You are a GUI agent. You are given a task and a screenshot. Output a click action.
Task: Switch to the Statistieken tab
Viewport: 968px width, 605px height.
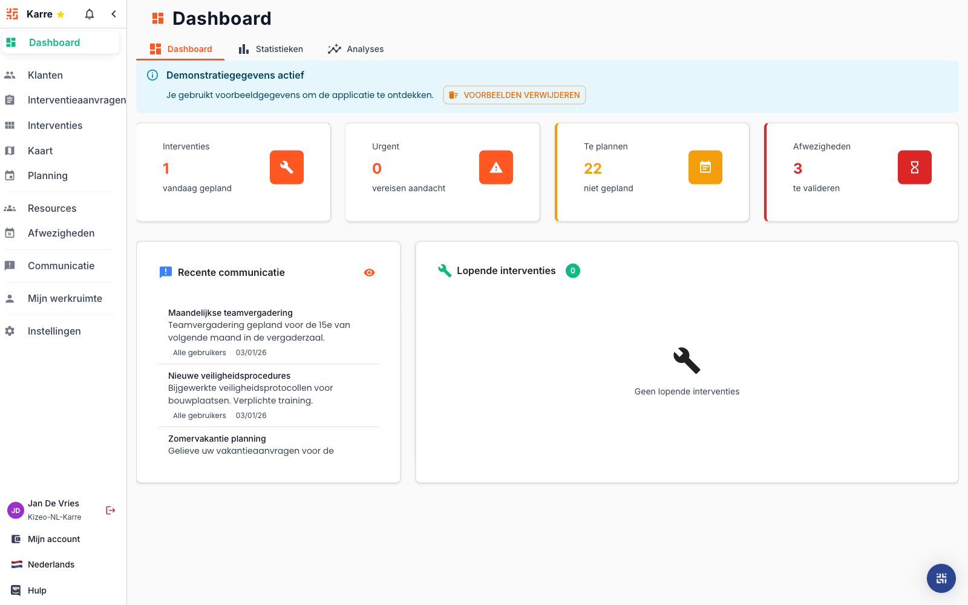(x=270, y=49)
